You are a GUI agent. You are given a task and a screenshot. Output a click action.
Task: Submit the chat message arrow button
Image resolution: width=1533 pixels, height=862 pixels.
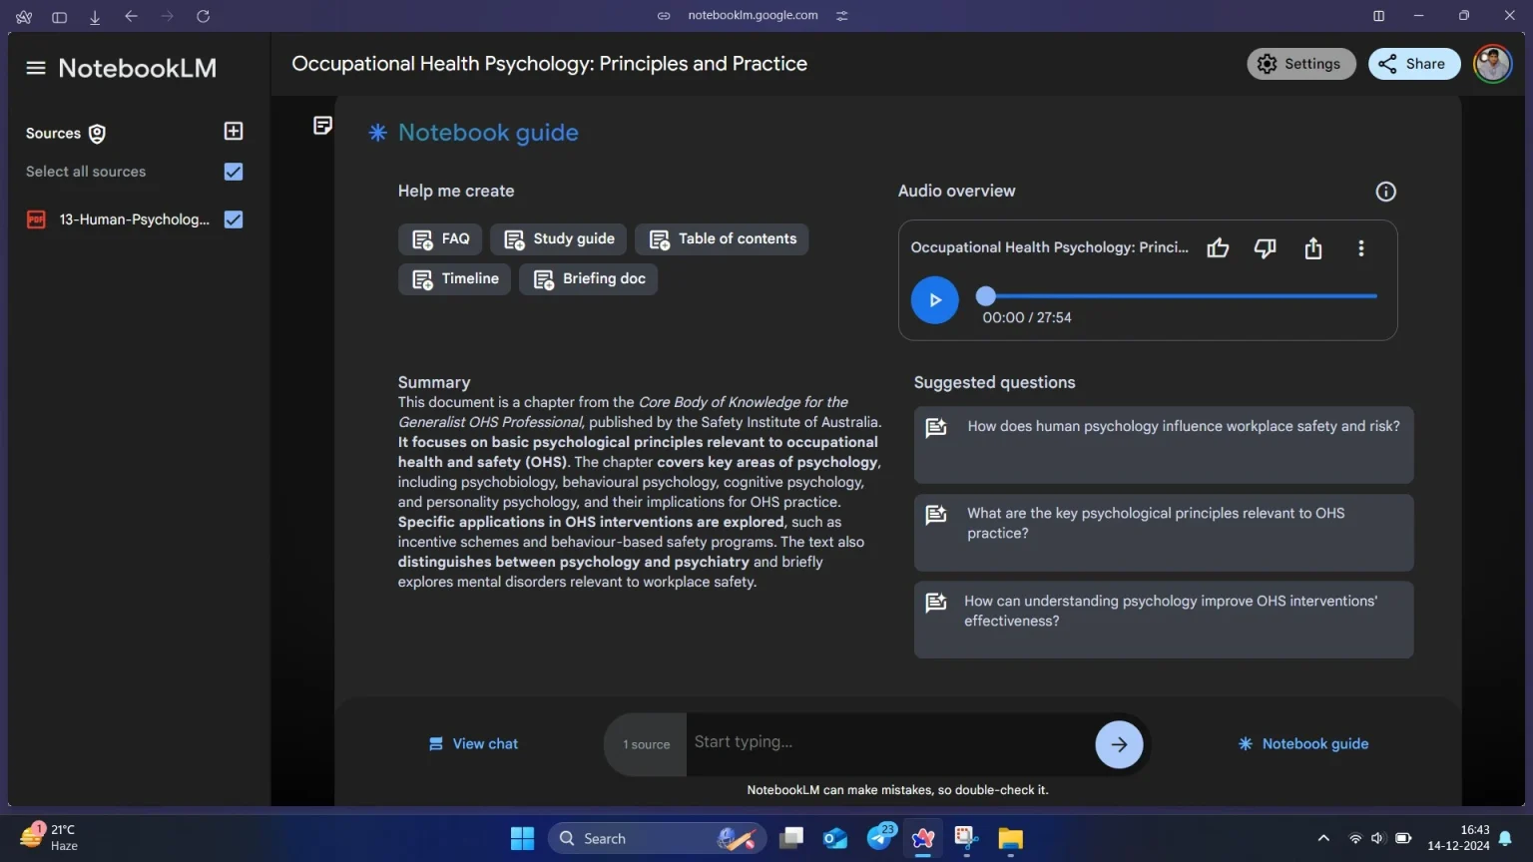1119,744
